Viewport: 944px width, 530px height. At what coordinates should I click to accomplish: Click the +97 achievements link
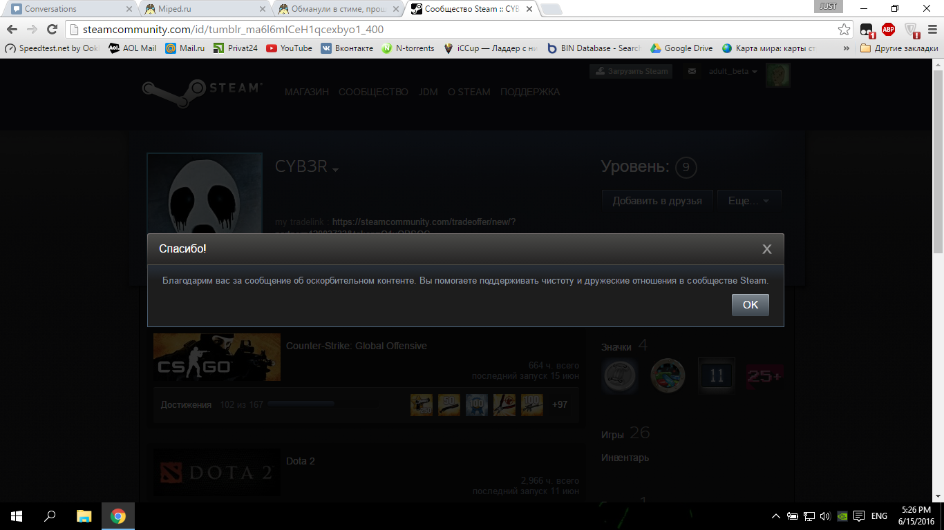(x=560, y=404)
